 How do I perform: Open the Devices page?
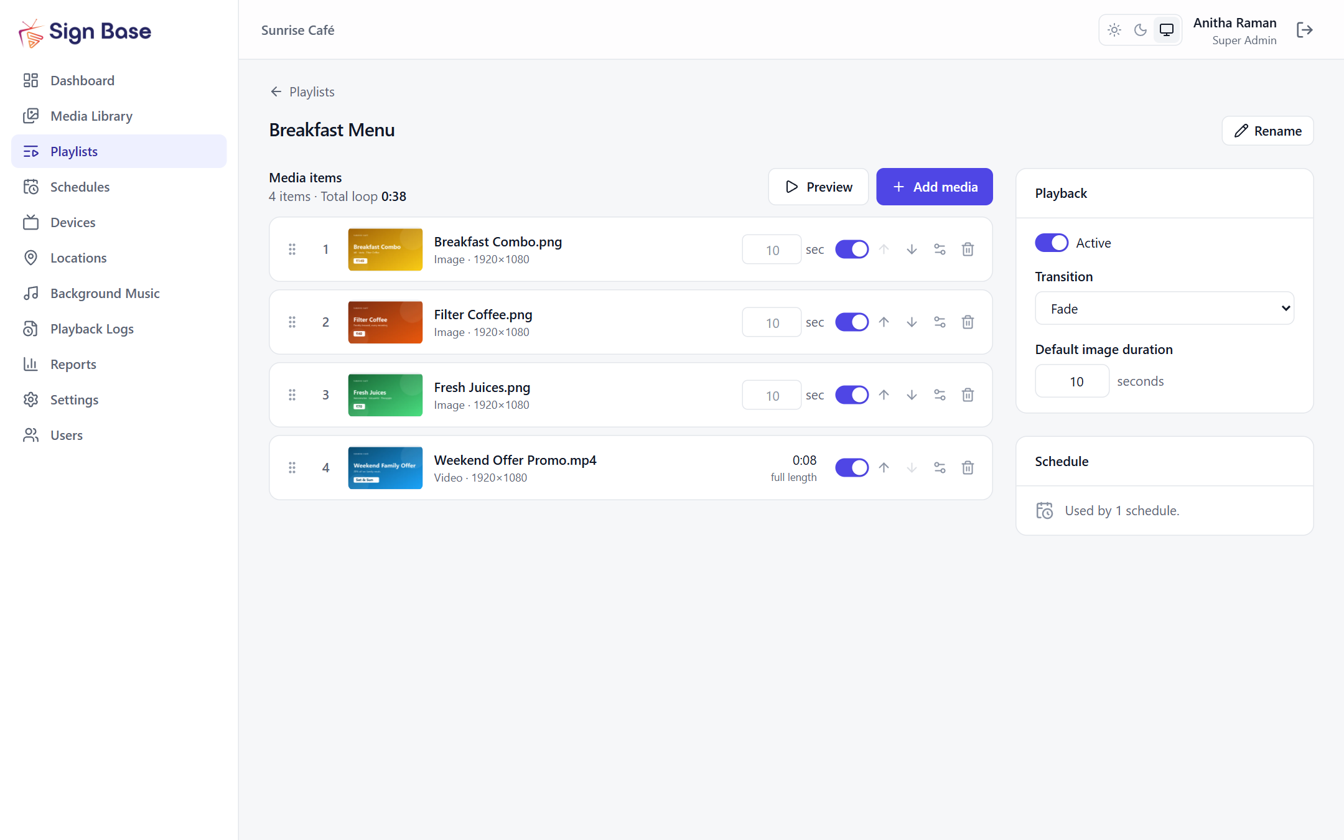coord(119,222)
